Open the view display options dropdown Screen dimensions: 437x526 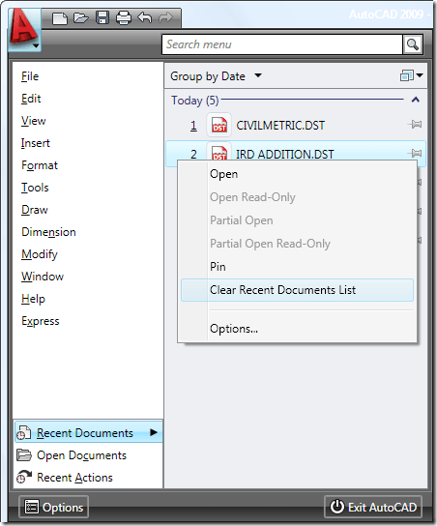pyautogui.click(x=412, y=75)
